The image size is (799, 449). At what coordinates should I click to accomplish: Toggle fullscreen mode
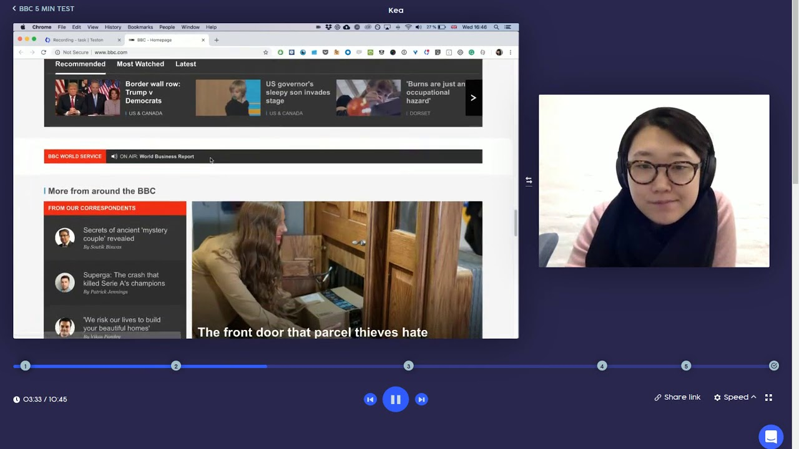point(768,397)
